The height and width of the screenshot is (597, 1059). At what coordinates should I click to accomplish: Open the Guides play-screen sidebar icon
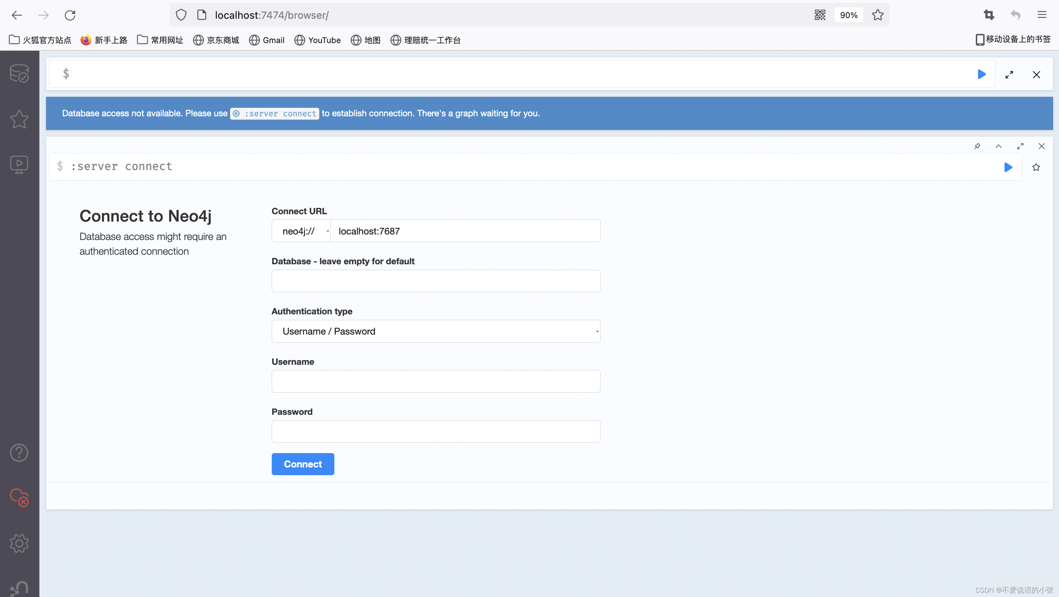coord(19,165)
